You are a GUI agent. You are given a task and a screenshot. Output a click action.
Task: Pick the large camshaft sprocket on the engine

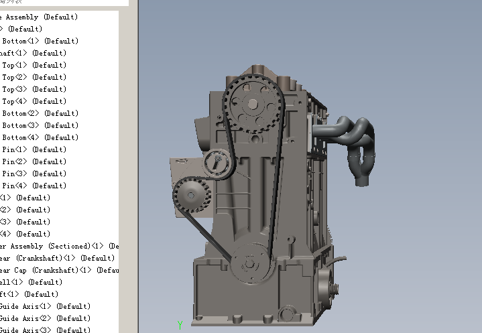(x=253, y=105)
